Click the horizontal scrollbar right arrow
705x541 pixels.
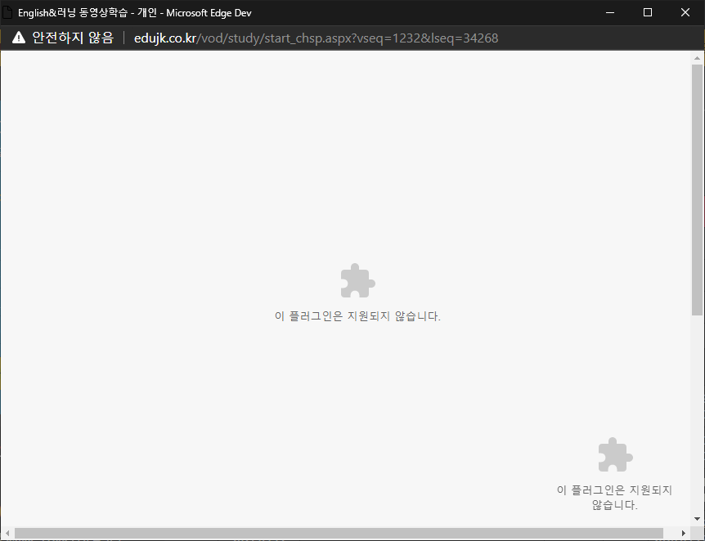pyautogui.click(x=684, y=533)
